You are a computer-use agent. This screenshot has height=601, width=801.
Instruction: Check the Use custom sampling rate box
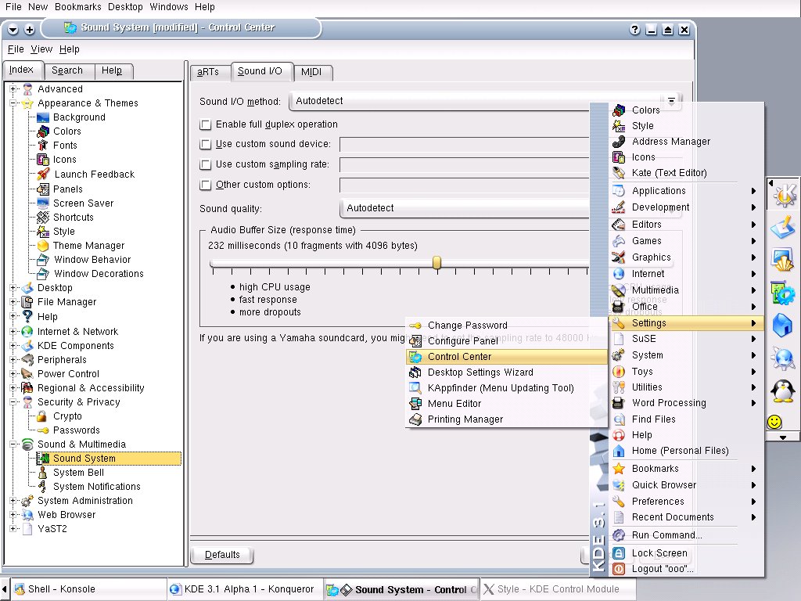click(x=206, y=164)
